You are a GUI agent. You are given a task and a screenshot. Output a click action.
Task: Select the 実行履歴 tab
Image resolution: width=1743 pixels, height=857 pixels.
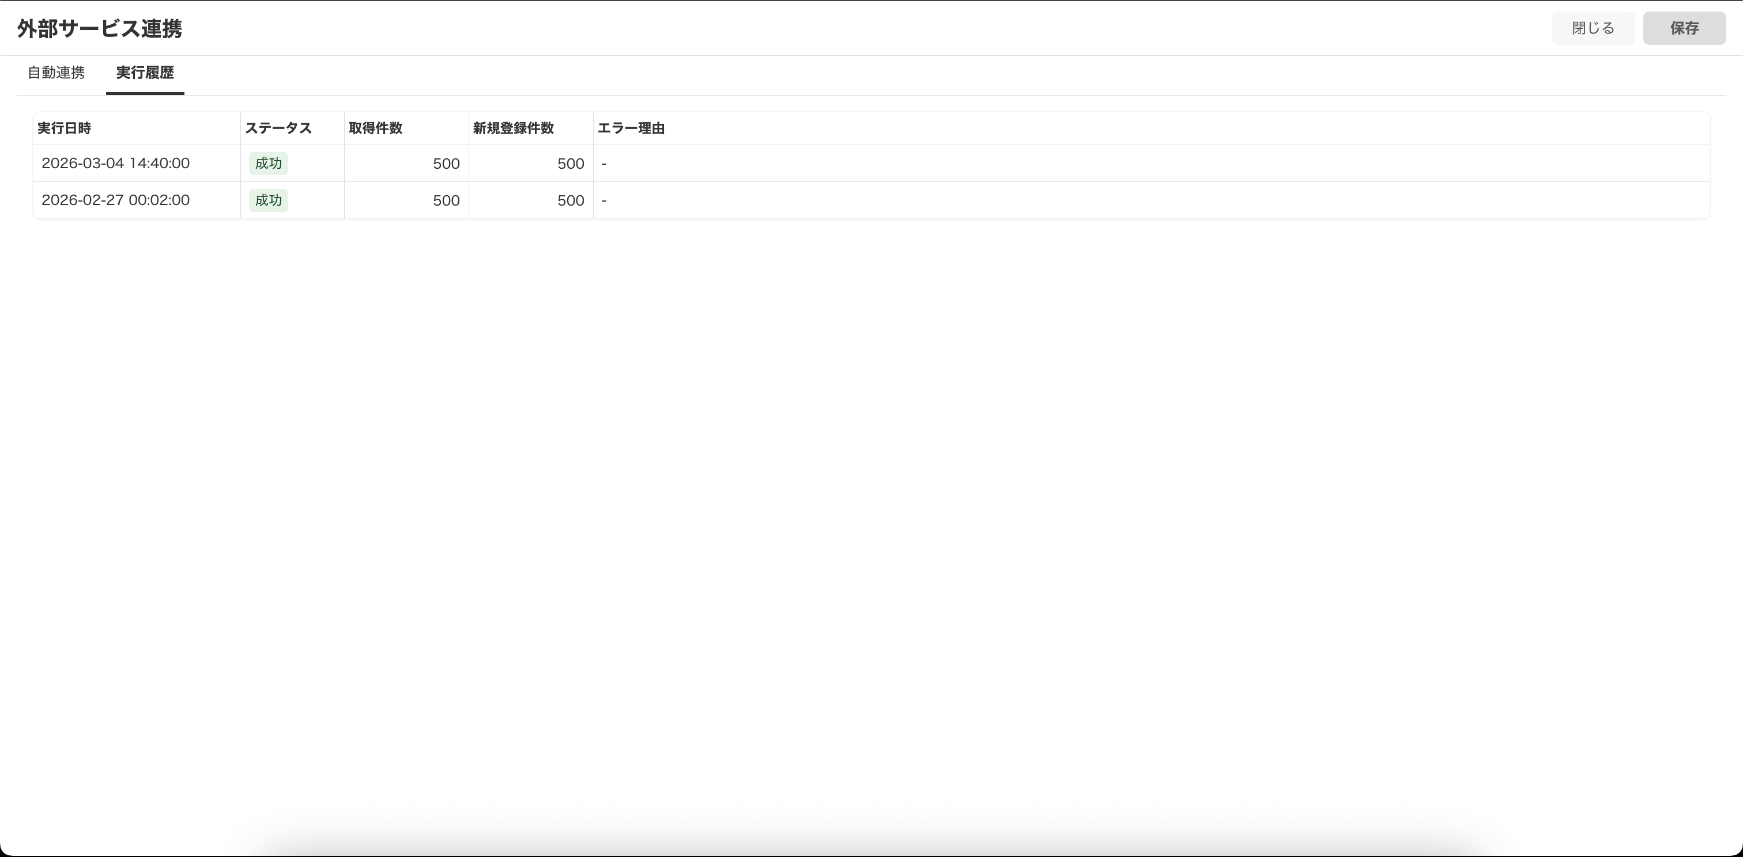click(145, 73)
